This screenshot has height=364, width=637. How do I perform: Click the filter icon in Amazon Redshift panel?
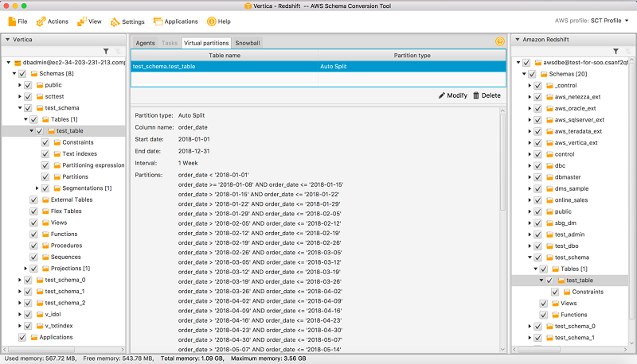pos(616,51)
